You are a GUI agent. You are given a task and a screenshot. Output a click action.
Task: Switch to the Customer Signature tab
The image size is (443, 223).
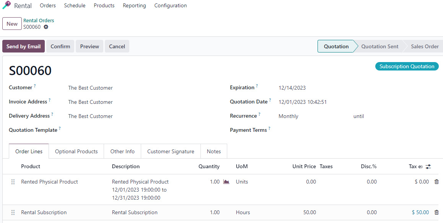pyautogui.click(x=171, y=151)
